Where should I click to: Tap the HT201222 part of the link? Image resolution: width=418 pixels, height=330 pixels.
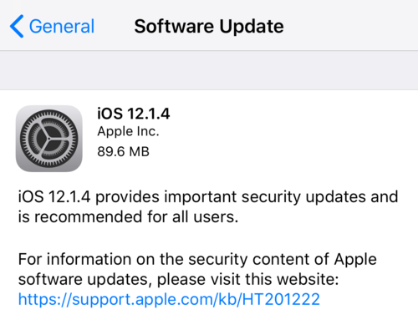(281, 300)
